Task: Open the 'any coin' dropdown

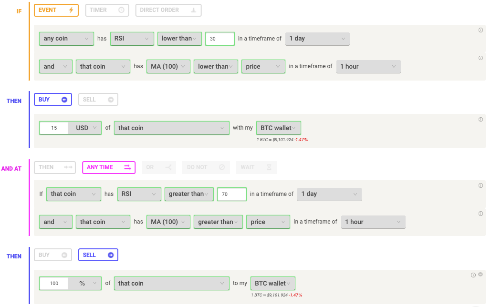Action: (x=66, y=39)
